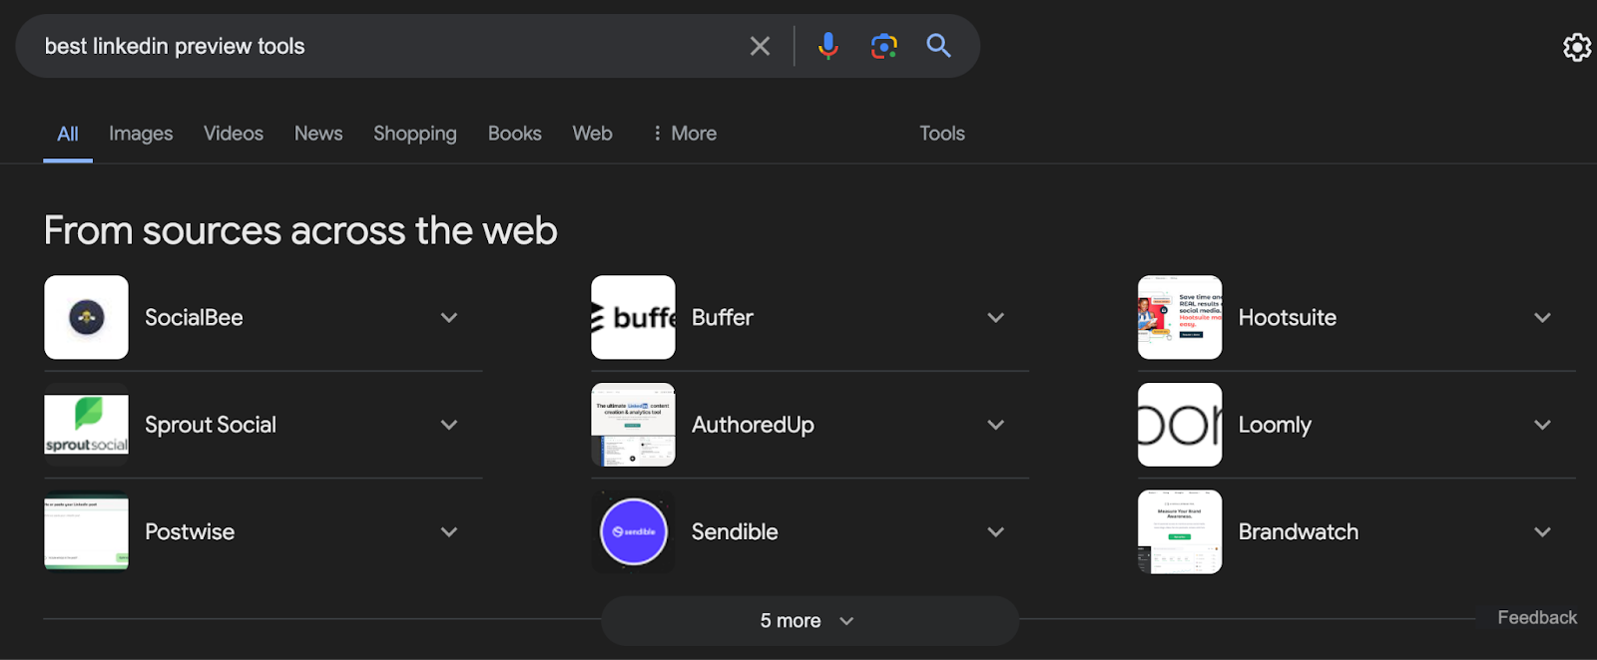Open Google Lens image search icon

pos(883,46)
